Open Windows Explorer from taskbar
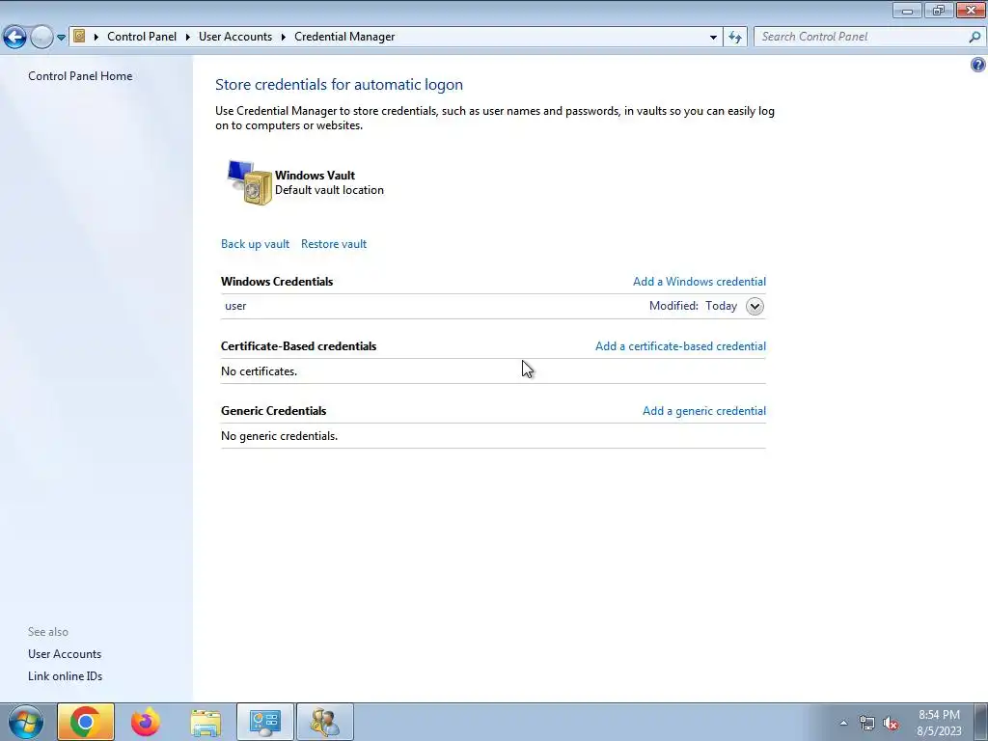 pos(206,723)
